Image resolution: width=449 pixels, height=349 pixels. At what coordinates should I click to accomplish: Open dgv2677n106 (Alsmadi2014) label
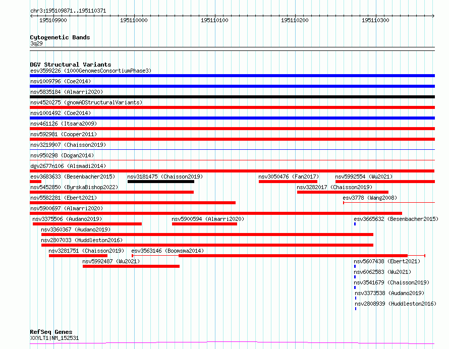[68, 166]
